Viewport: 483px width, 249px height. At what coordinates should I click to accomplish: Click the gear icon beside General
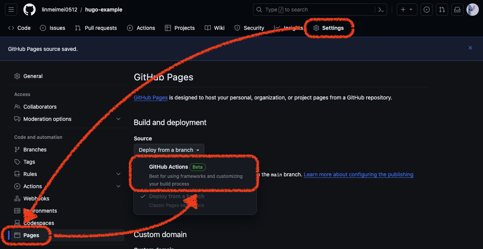click(x=17, y=76)
